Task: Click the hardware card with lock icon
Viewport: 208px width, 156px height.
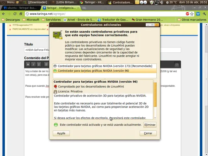Action: 58,35
